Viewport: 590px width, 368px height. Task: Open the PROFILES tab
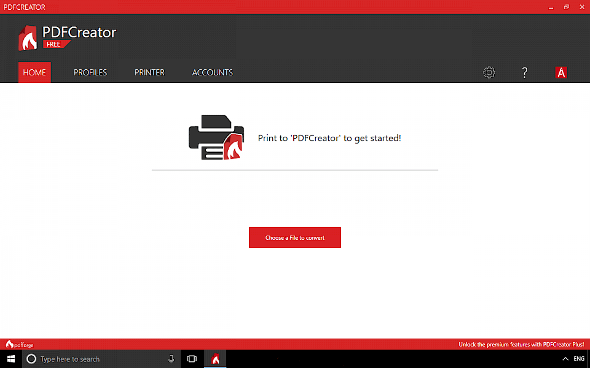point(90,72)
